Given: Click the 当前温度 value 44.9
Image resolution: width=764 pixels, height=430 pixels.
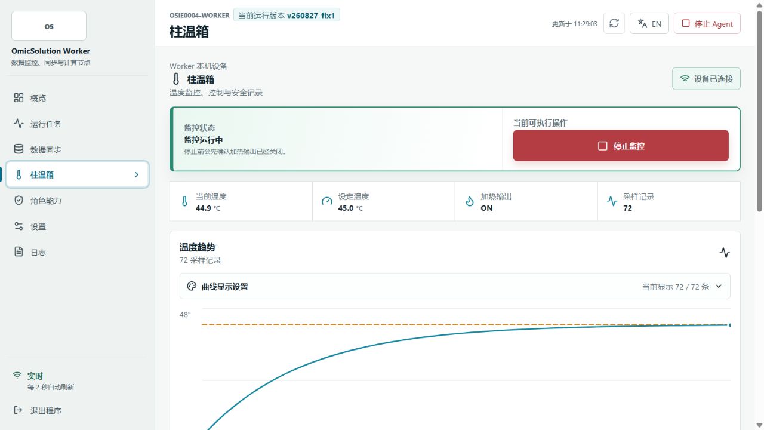Looking at the screenshot, I should [204, 208].
